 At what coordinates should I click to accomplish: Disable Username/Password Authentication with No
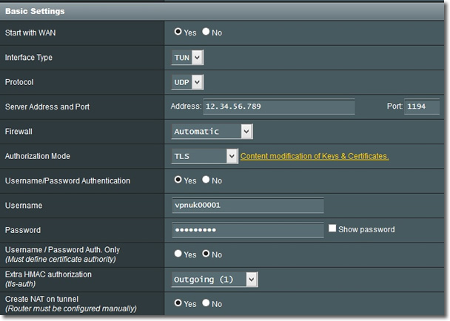click(206, 180)
